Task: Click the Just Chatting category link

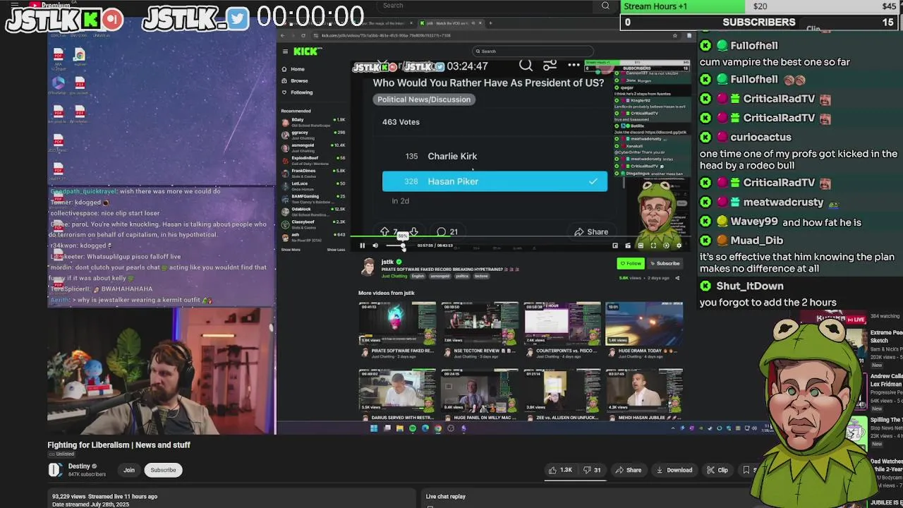Action: click(394, 276)
